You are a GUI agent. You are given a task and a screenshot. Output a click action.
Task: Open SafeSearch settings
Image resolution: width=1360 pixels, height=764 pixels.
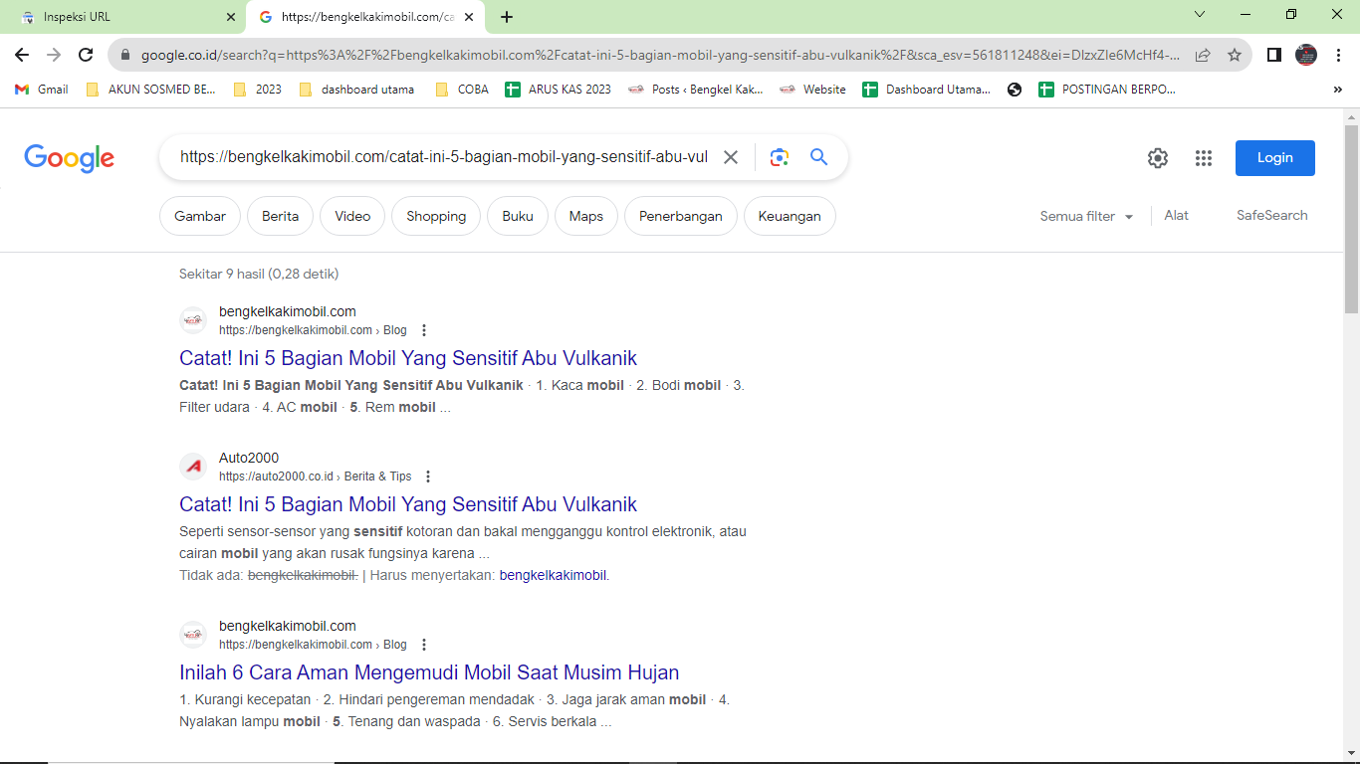[x=1272, y=215]
